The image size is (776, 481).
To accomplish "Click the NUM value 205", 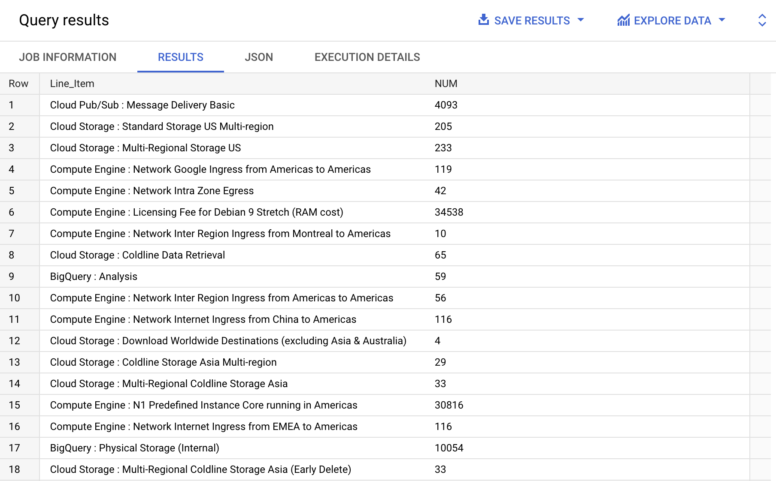I will coord(443,126).
